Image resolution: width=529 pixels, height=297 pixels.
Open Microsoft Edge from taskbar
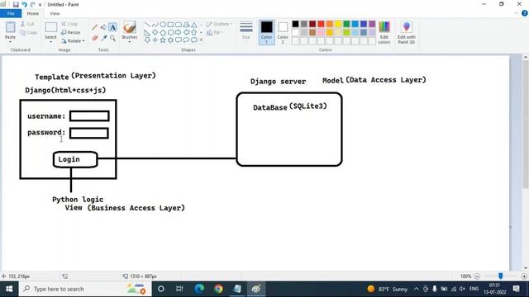[x=199, y=289]
